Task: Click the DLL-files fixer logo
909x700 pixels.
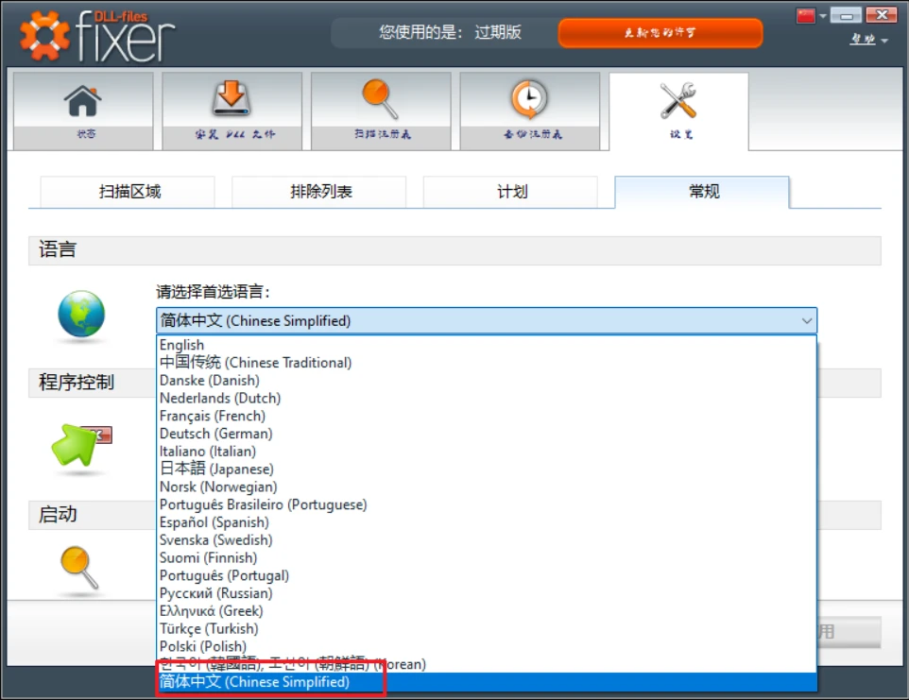Action: pos(98,35)
